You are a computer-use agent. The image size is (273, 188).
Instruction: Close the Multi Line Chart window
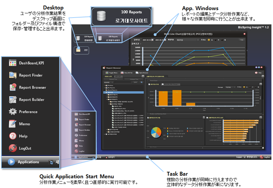point(245,34)
